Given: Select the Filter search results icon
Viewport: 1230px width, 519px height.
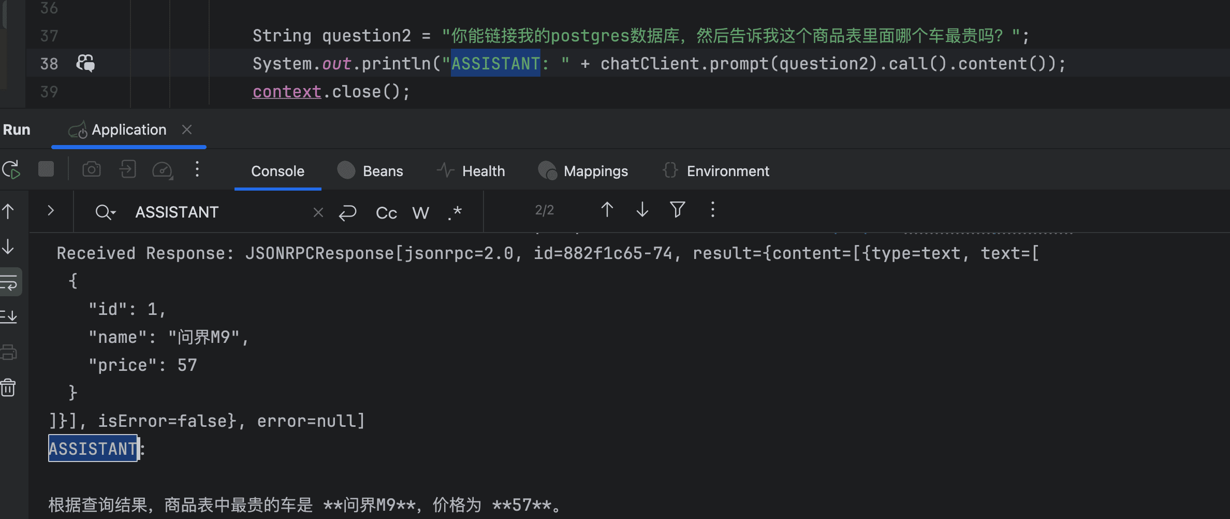Looking at the screenshot, I should (x=677, y=210).
